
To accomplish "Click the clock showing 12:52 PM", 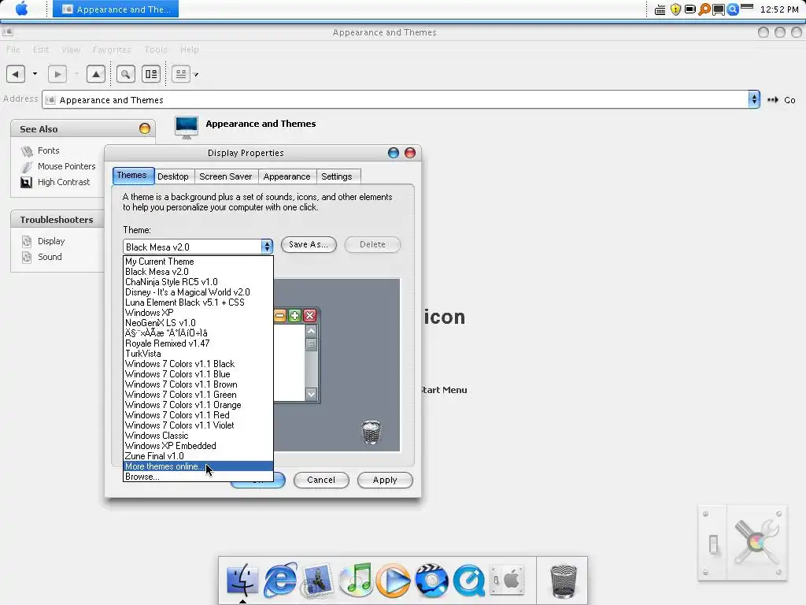I will (779, 9).
